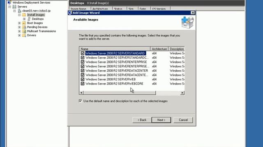Click the Next button
263x147 pixels.
click(161, 120)
